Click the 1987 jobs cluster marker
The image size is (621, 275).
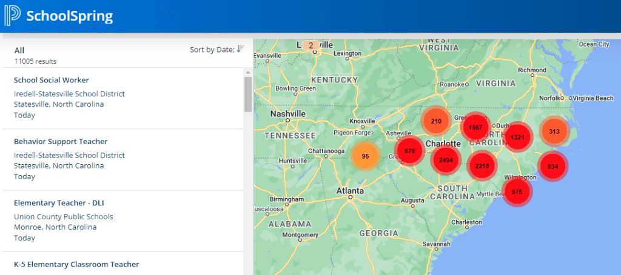click(x=475, y=127)
